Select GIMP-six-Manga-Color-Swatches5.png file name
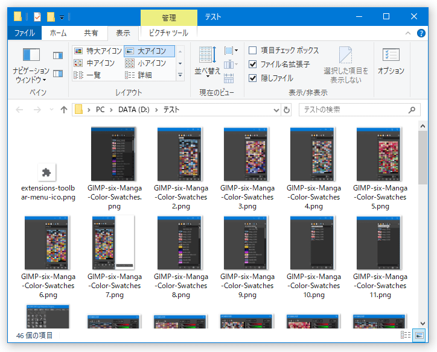Viewport: 437px width, 352px height. click(x=380, y=197)
